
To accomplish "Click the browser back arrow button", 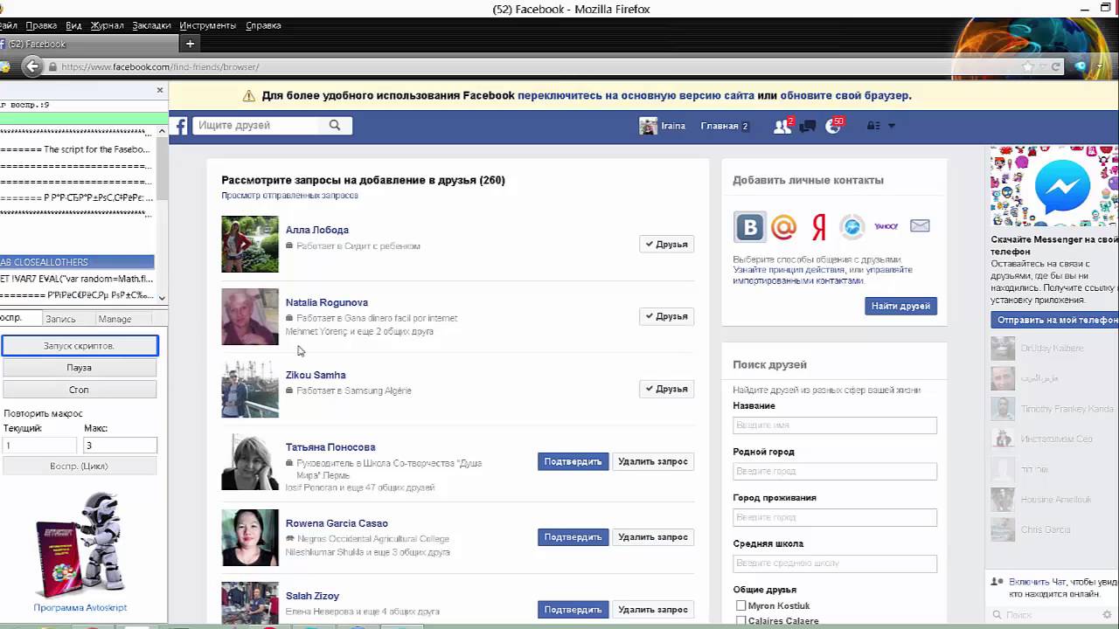I will tap(32, 66).
